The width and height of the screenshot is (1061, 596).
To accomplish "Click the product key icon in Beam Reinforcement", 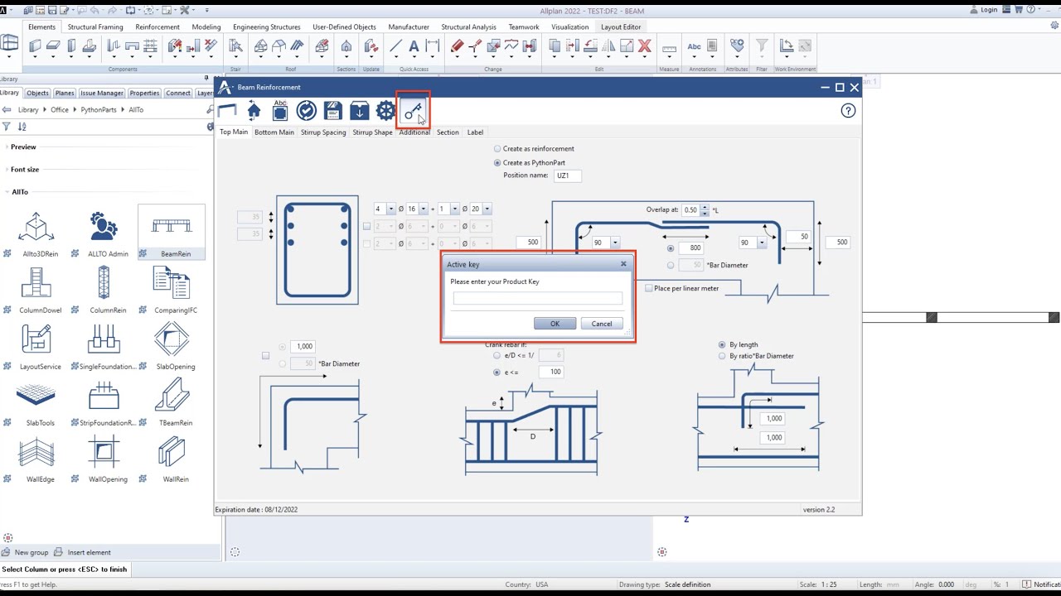I will pyautogui.click(x=413, y=111).
